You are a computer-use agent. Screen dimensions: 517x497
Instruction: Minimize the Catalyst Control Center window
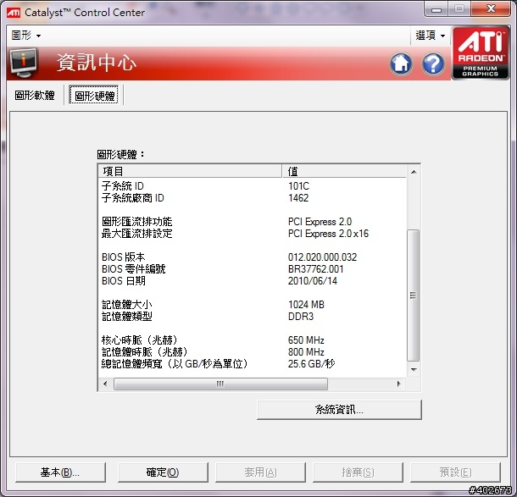[436, 9]
